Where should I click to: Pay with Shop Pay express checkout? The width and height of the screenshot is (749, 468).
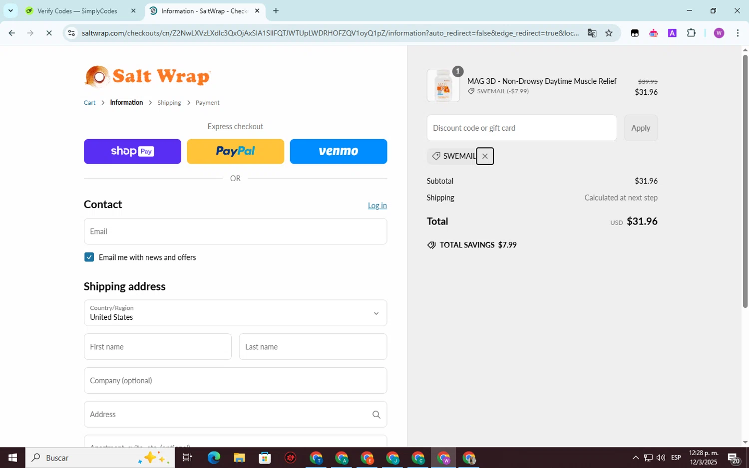pos(132,151)
